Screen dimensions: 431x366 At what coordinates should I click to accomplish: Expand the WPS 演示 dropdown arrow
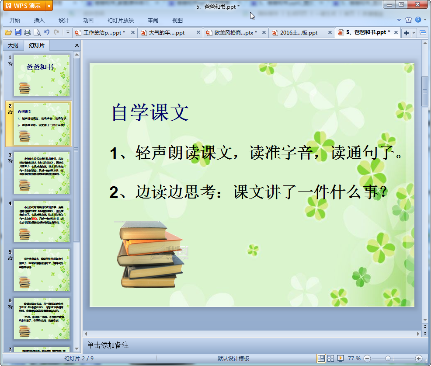[49, 6]
